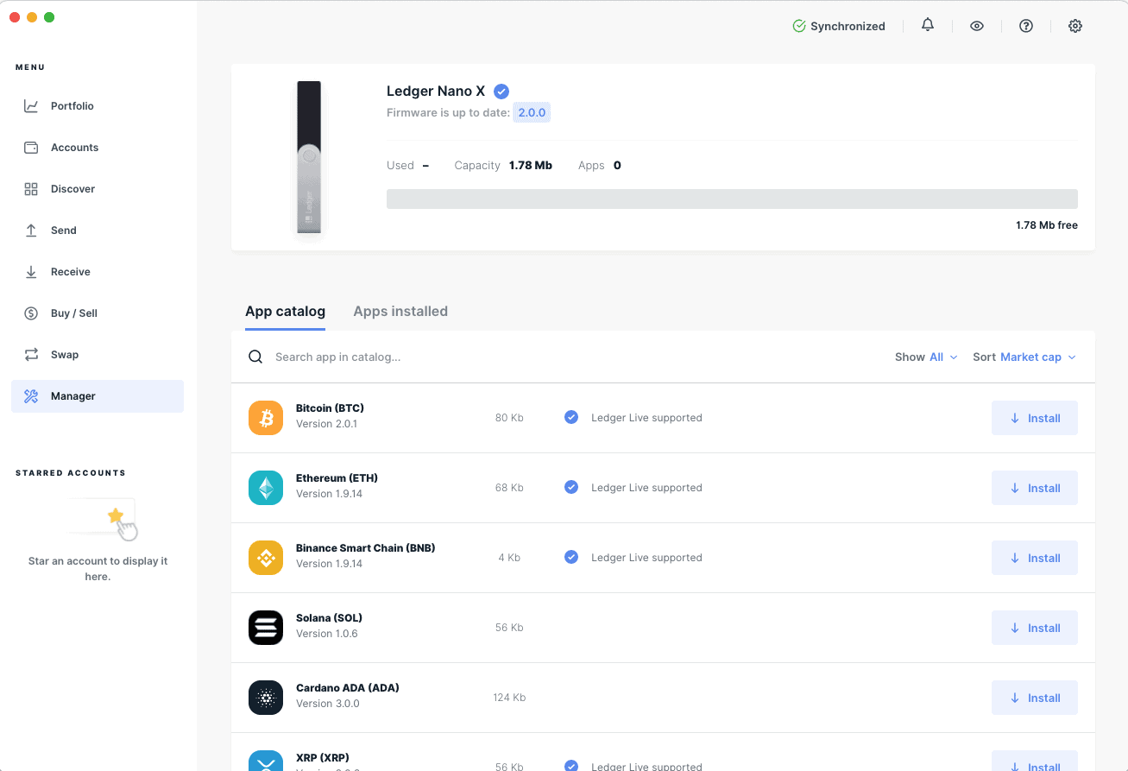Screen dimensions: 1128x771
Task: Select the Discover icon in sidebar
Action: (x=30, y=188)
